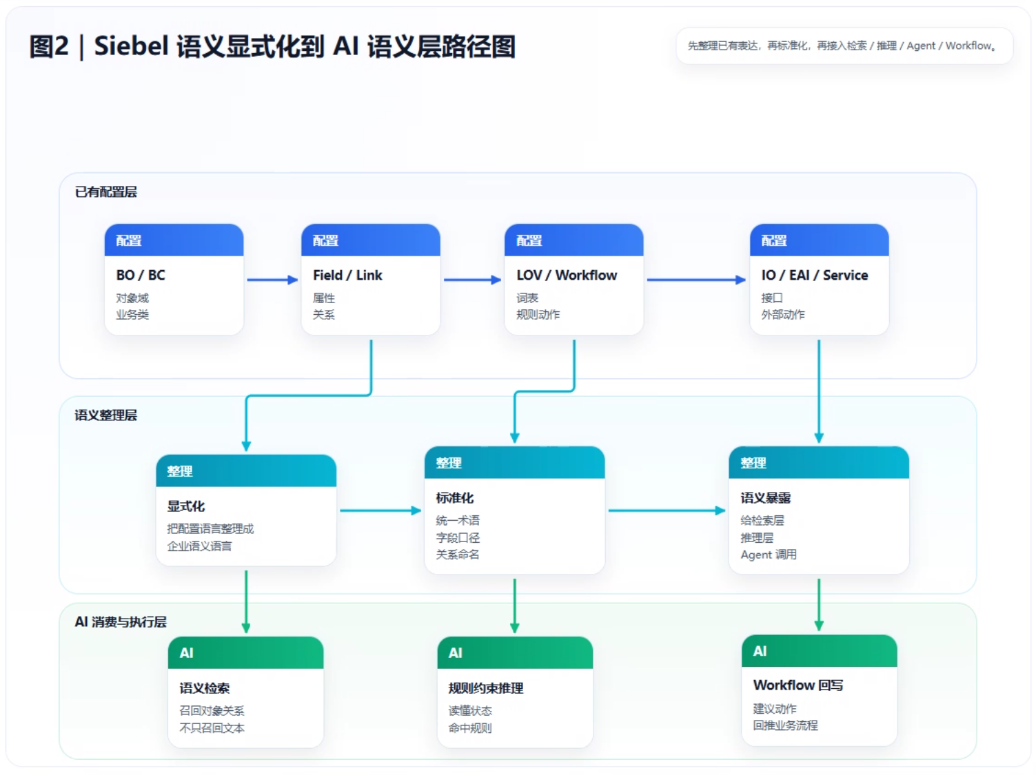1036x775 pixels.
Task: Click the '语义整理层' layer label
Action: coord(105,415)
